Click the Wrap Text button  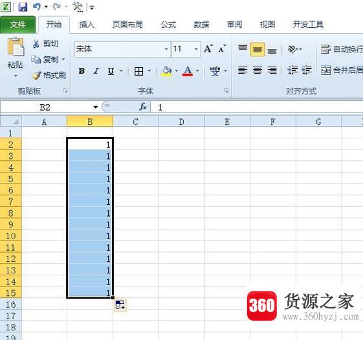[x=342, y=49]
